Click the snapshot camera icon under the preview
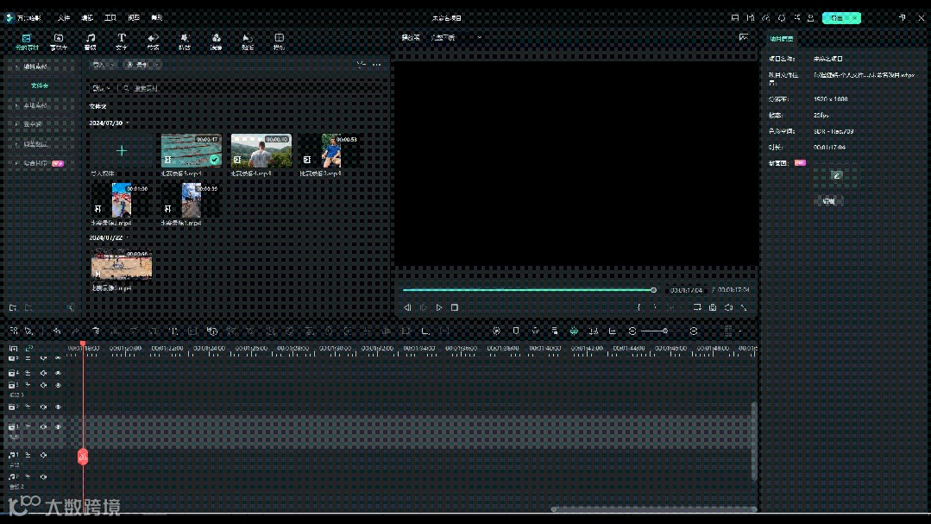 tap(713, 307)
